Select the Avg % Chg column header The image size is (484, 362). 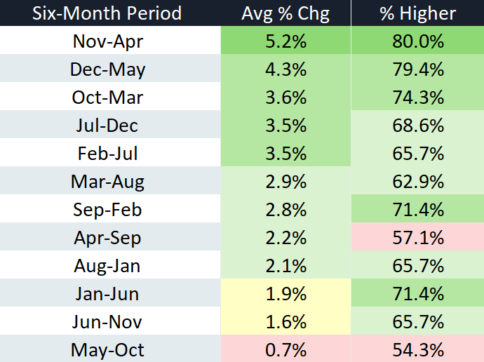tap(285, 13)
